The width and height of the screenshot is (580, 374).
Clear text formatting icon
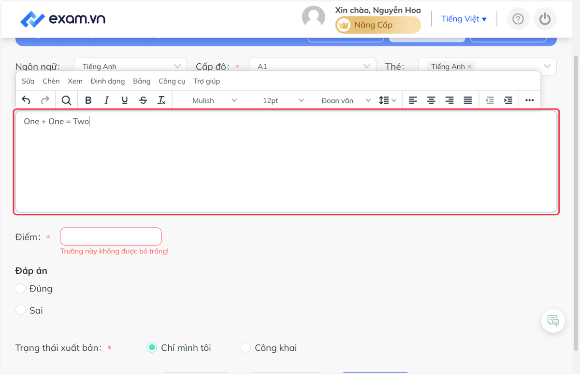(x=161, y=100)
